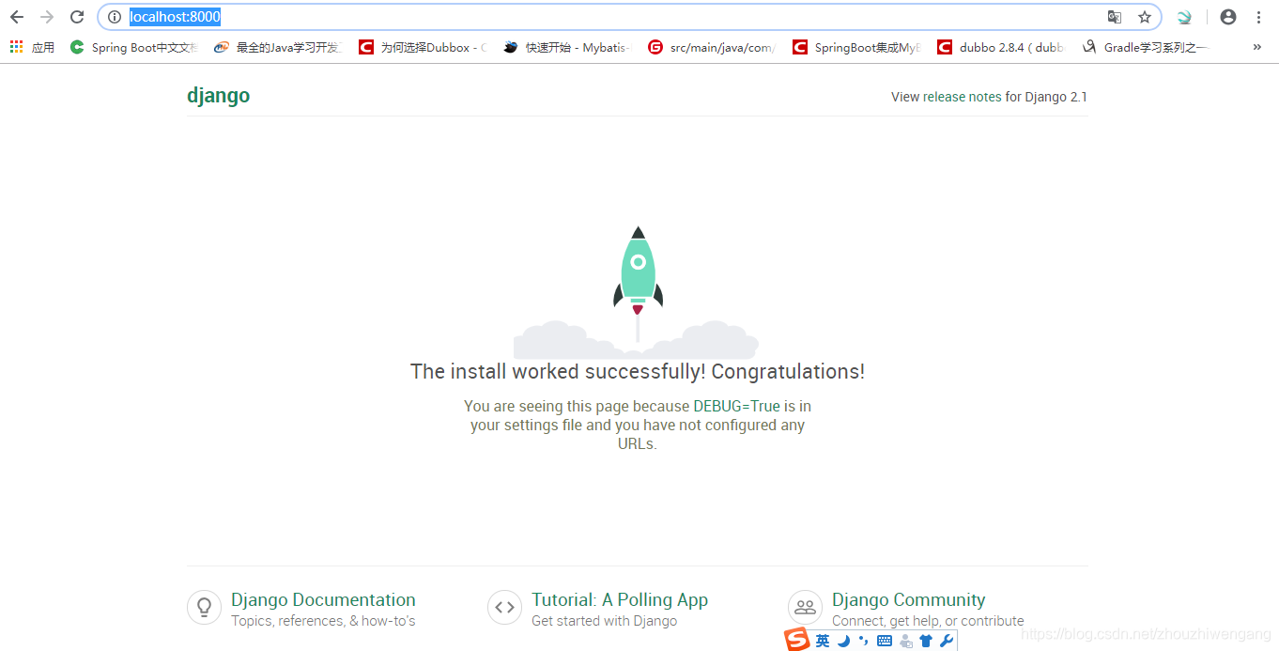Open the 应用 apps shortcut
Viewport: 1279px width, 651px height.
point(32,47)
